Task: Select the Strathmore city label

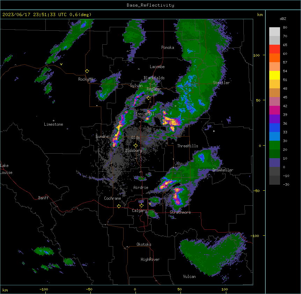Action: click(180, 212)
